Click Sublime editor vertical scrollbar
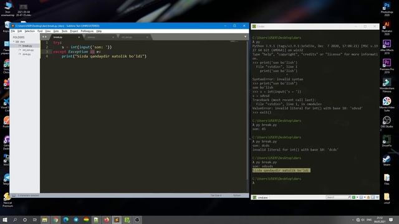The width and height of the screenshot is (399, 224). point(248,110)
